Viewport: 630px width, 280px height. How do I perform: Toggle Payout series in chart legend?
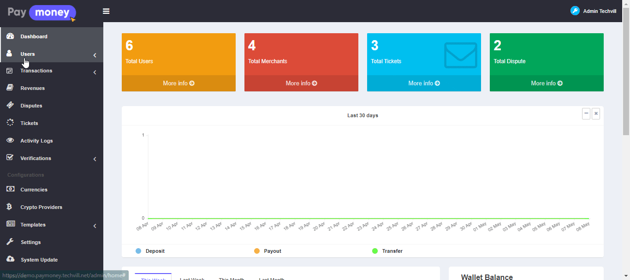257,251
